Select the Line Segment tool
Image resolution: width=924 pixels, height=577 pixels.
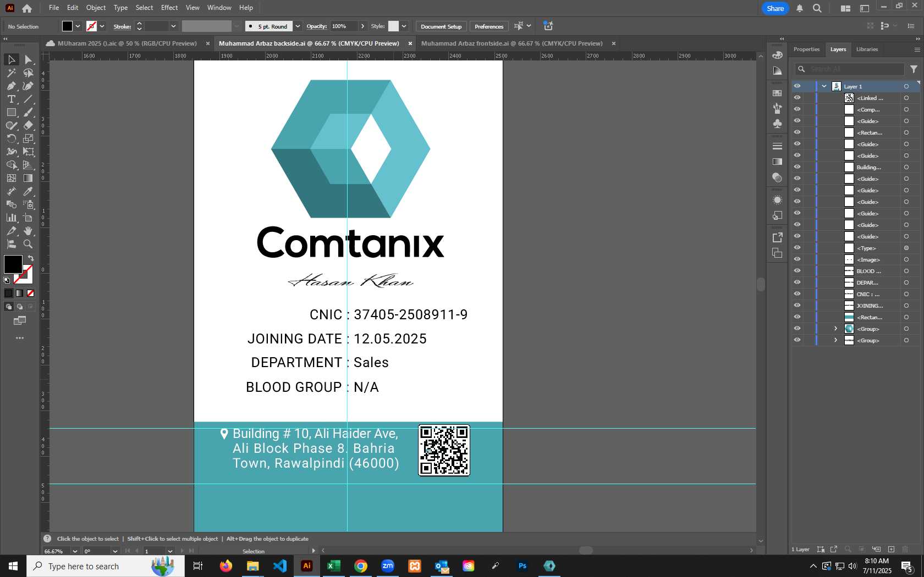point(28,99)
